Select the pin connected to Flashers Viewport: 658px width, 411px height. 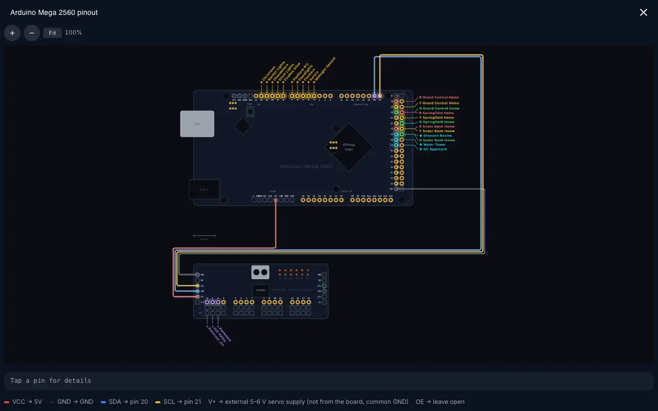[303, 96]
